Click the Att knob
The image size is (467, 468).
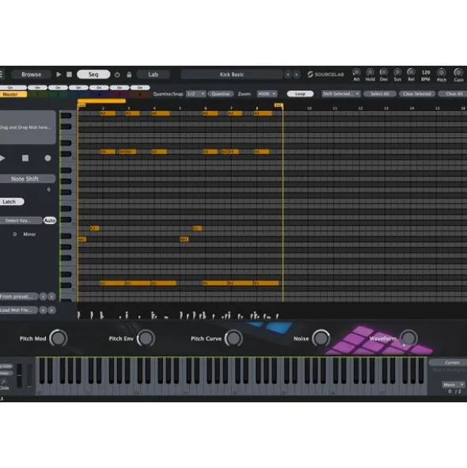[x=356, y=72]
